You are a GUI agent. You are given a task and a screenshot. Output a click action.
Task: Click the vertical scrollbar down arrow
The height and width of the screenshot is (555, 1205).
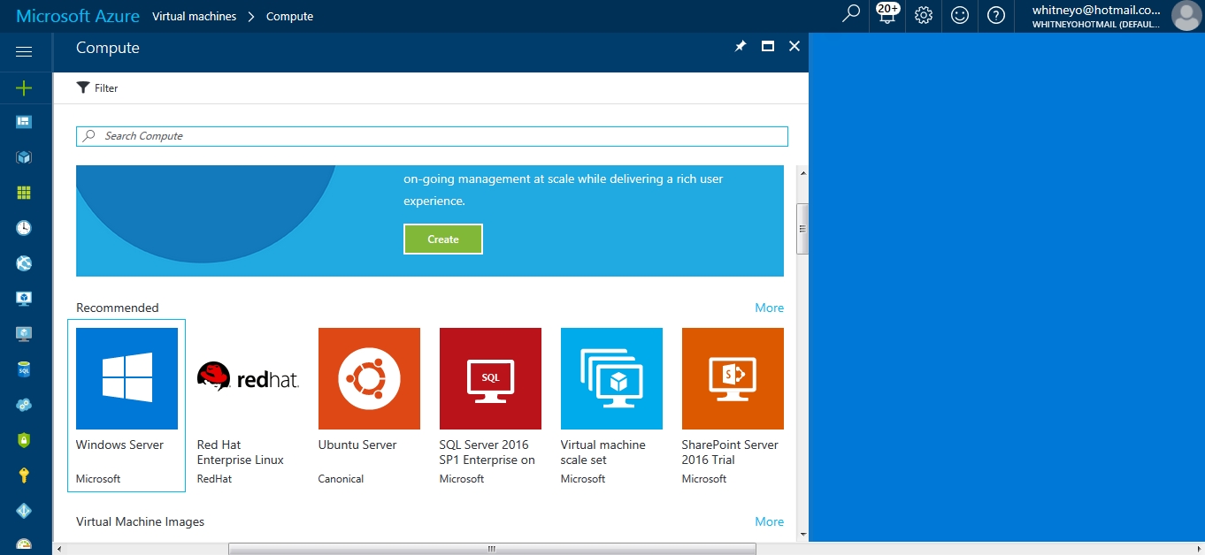coord(802,534)
